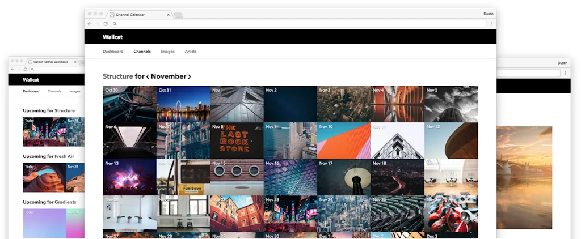Click the Dustin profile button in front window

coord(486,14)
